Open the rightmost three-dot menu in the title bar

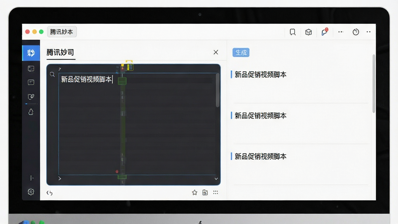[368, 32]
